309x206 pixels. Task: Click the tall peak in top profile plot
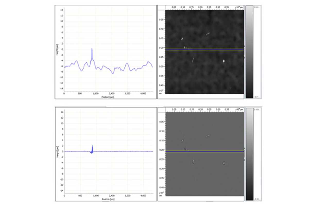[x=92, y=49]
